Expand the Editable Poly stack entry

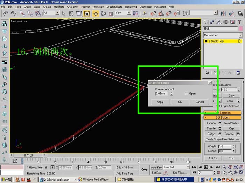pyautogui.click(x=206, y=41)
